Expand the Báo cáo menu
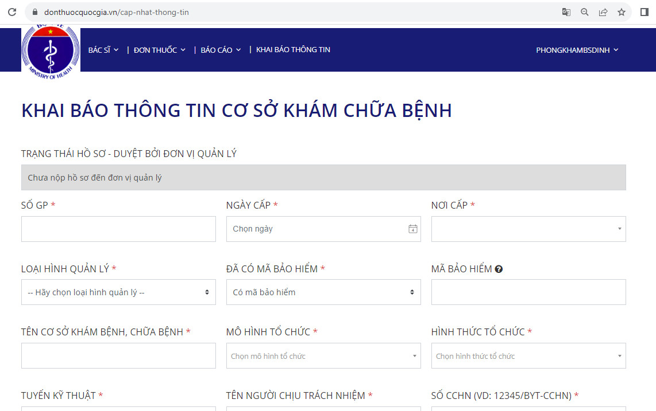 pos(221,50)
